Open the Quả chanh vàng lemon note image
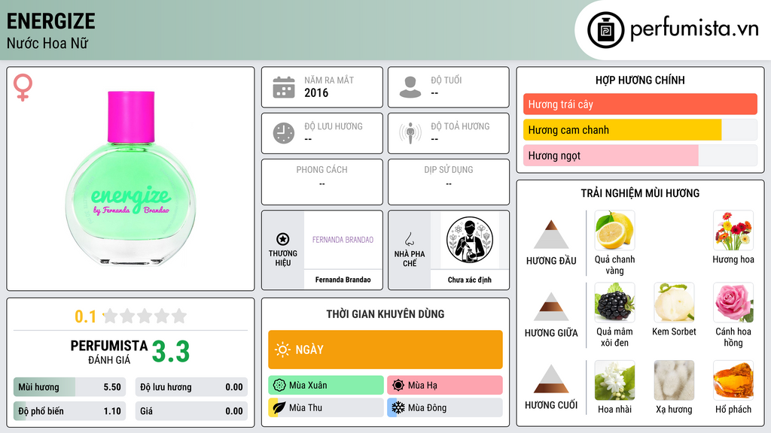The width and height of the screenshot is (771, 433). [x=614, y=231]
